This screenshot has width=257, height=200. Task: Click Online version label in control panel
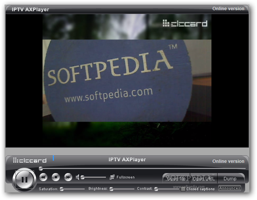[228, 161]
